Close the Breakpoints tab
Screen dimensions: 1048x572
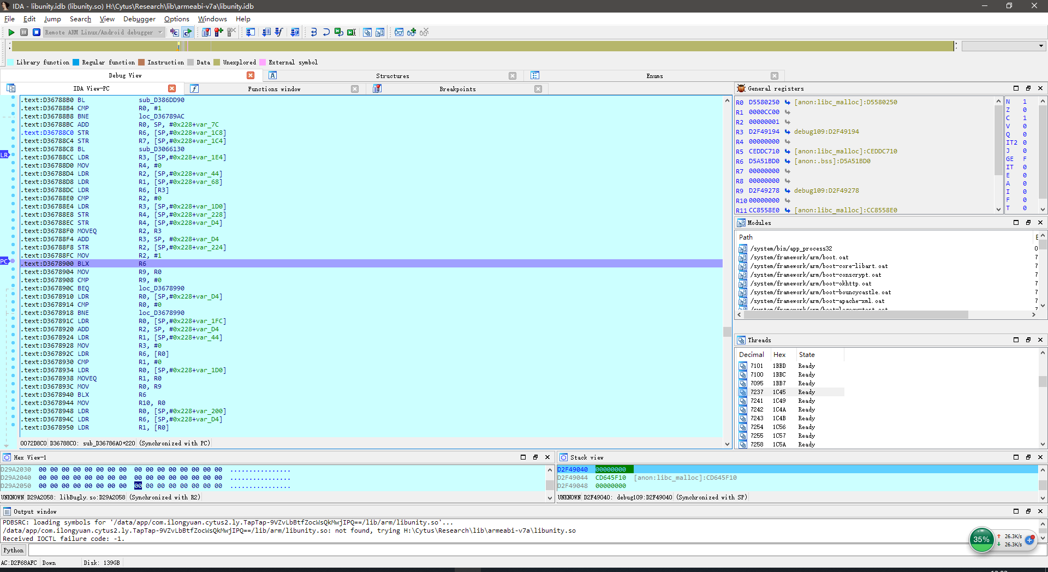pyautogui.click(x=538, y=89)
